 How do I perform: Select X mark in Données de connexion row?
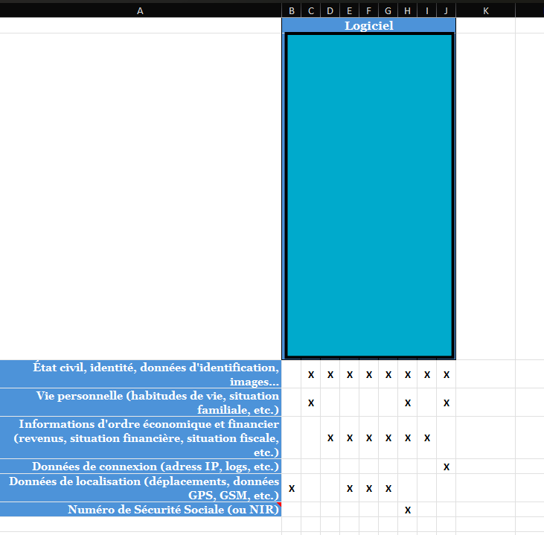pyautogui.click(x=447, y=467)
